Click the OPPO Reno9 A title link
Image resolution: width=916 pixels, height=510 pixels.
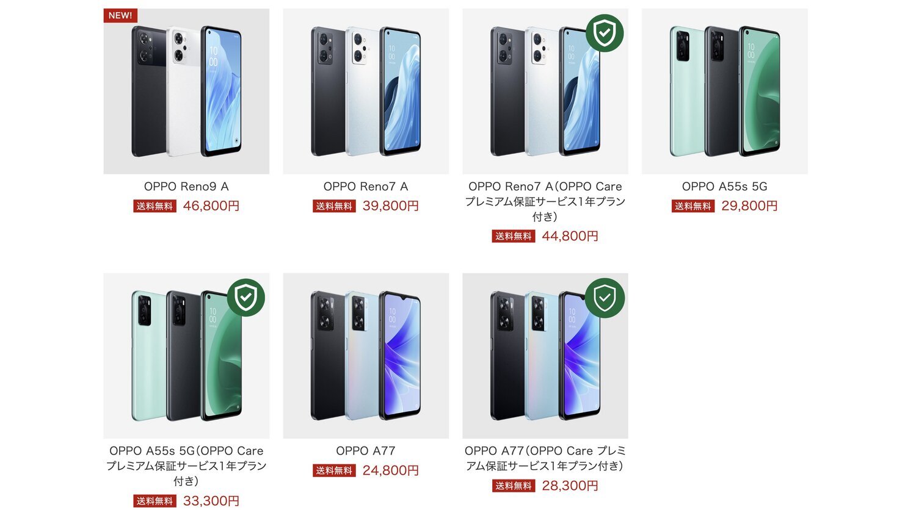pyautogui.click(x=186, y=187)
